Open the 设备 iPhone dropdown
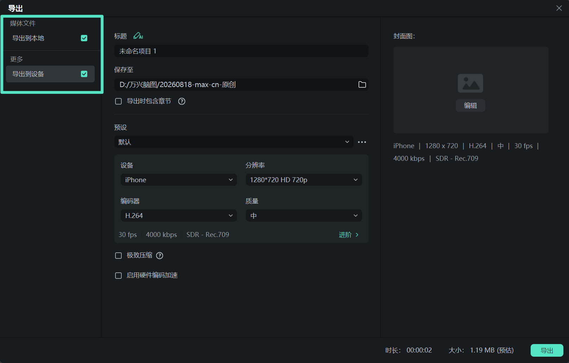The image size is (569, 363). click(x=179, y=180)
